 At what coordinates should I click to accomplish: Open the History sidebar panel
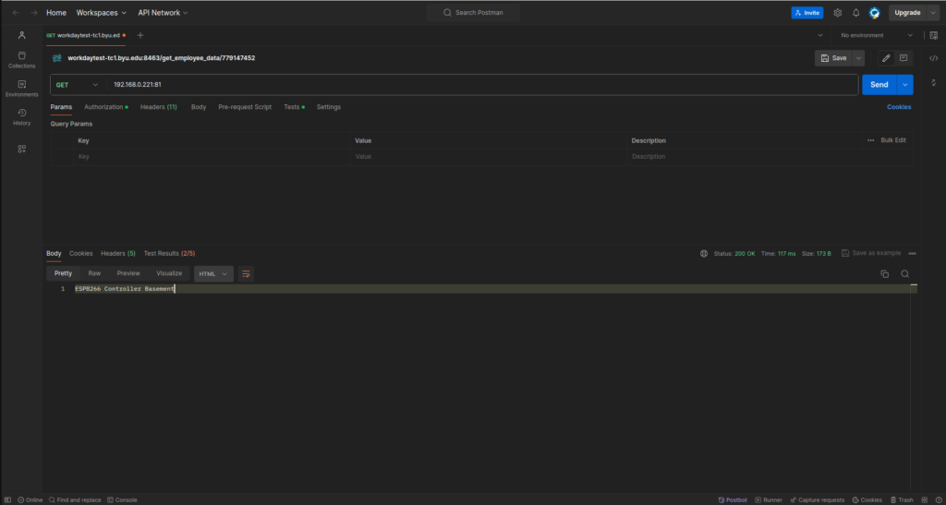[x=22, y=117]
